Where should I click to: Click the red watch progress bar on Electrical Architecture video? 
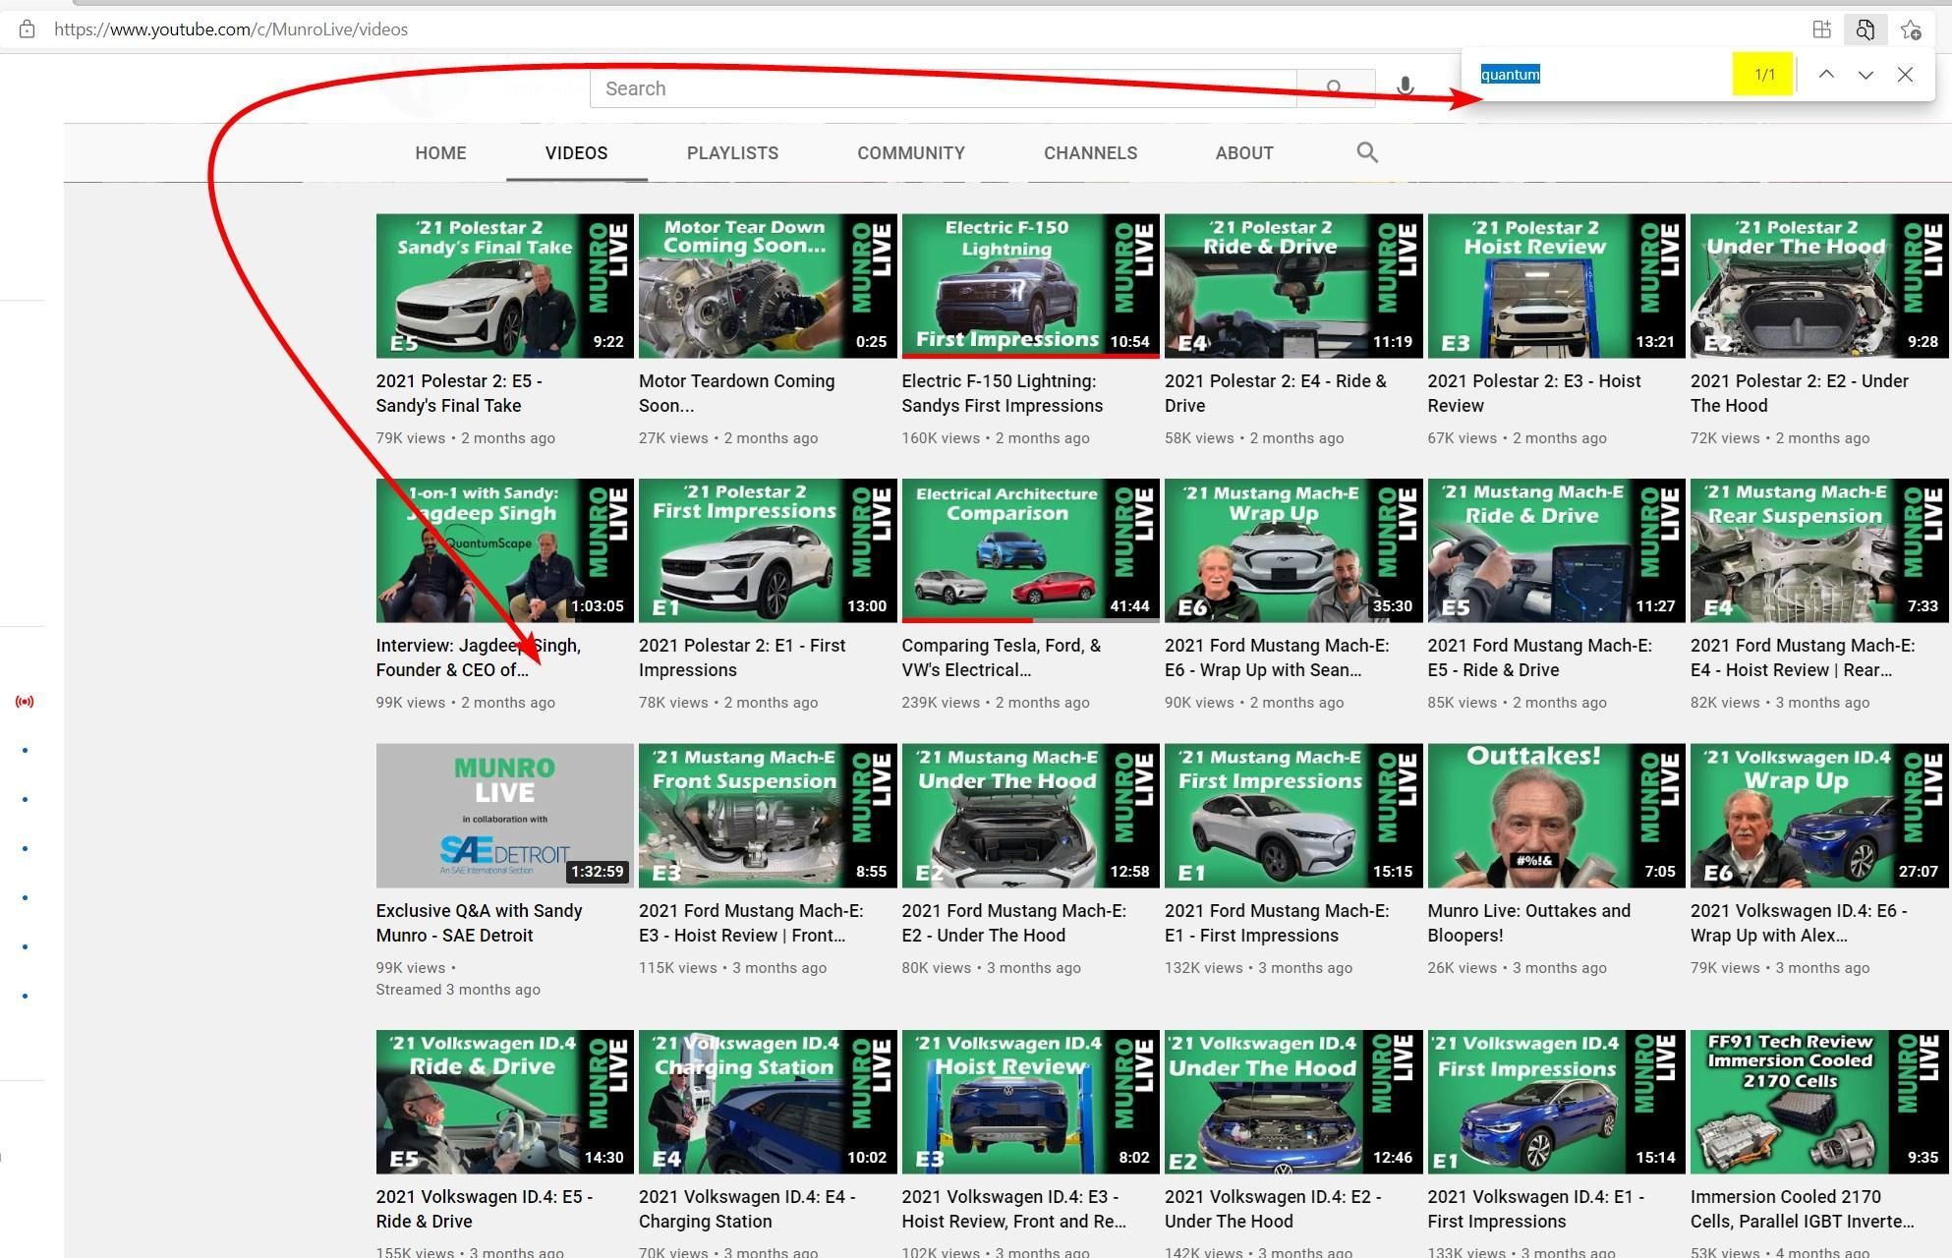point(967,620)
